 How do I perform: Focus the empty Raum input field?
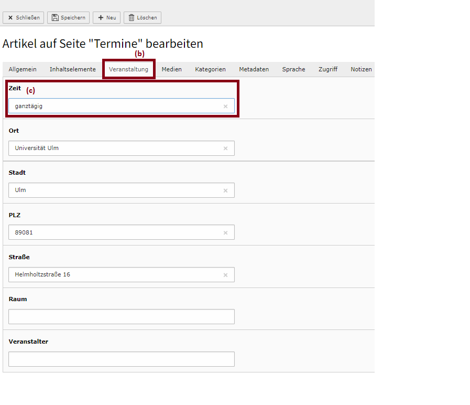[x=122, y=317]
